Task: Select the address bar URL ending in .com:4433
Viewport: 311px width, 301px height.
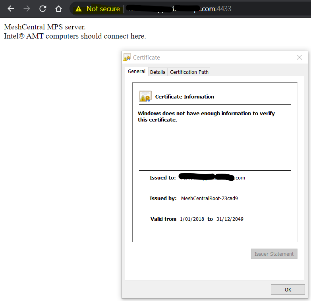Action: coord(178,9)
